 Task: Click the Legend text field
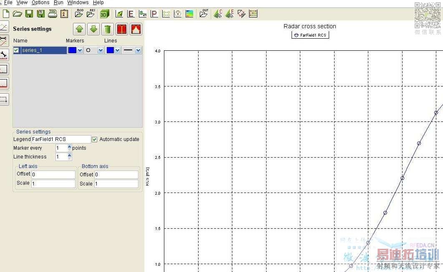point(61,139)
